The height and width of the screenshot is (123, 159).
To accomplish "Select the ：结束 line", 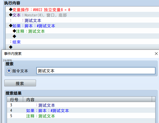I will click(82, 42).
